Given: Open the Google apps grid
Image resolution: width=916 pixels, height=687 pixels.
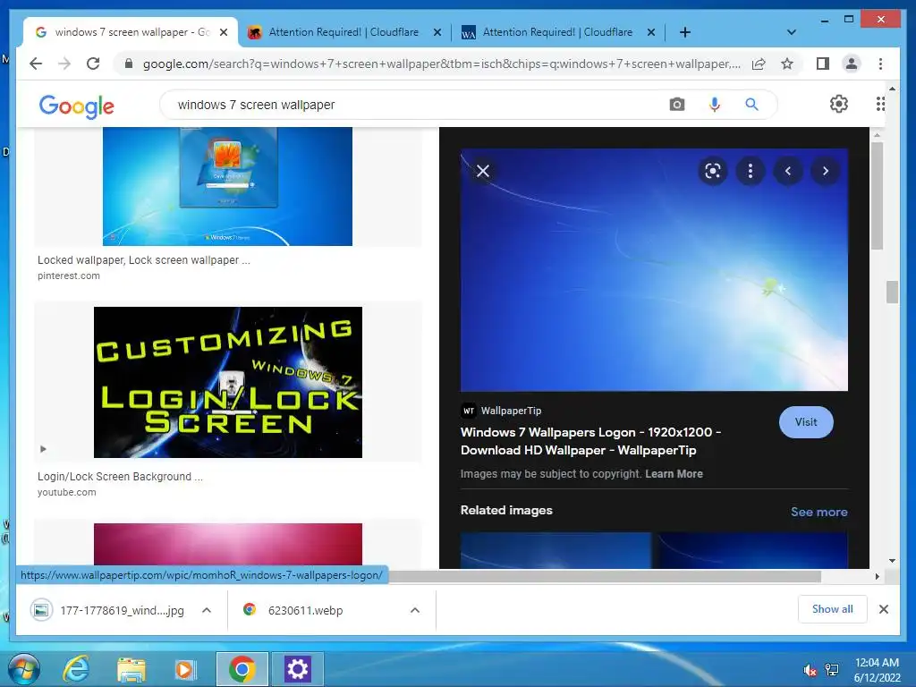Looking at the screenshot, I should 880,104.
